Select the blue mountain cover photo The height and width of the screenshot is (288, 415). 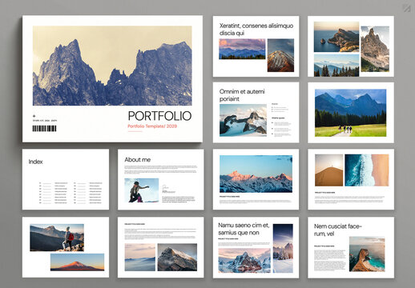pos(112,66)
